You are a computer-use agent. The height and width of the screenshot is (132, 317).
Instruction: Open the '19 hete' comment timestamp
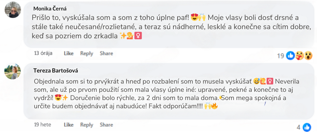[43, 125]
